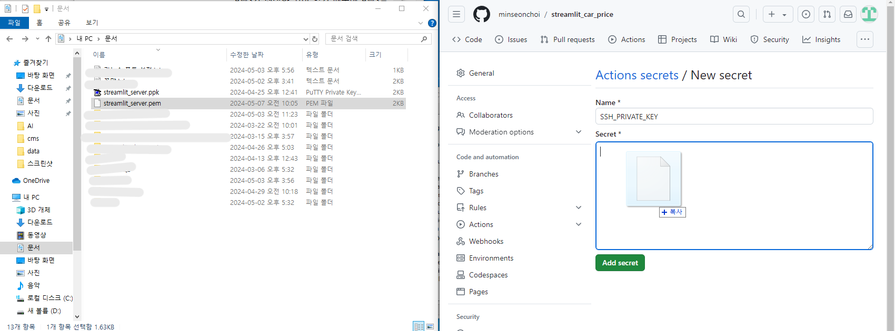Click streamlit_car_price repository link
The height and width of the screenshot is (331, 895).
tap(582, 14)
